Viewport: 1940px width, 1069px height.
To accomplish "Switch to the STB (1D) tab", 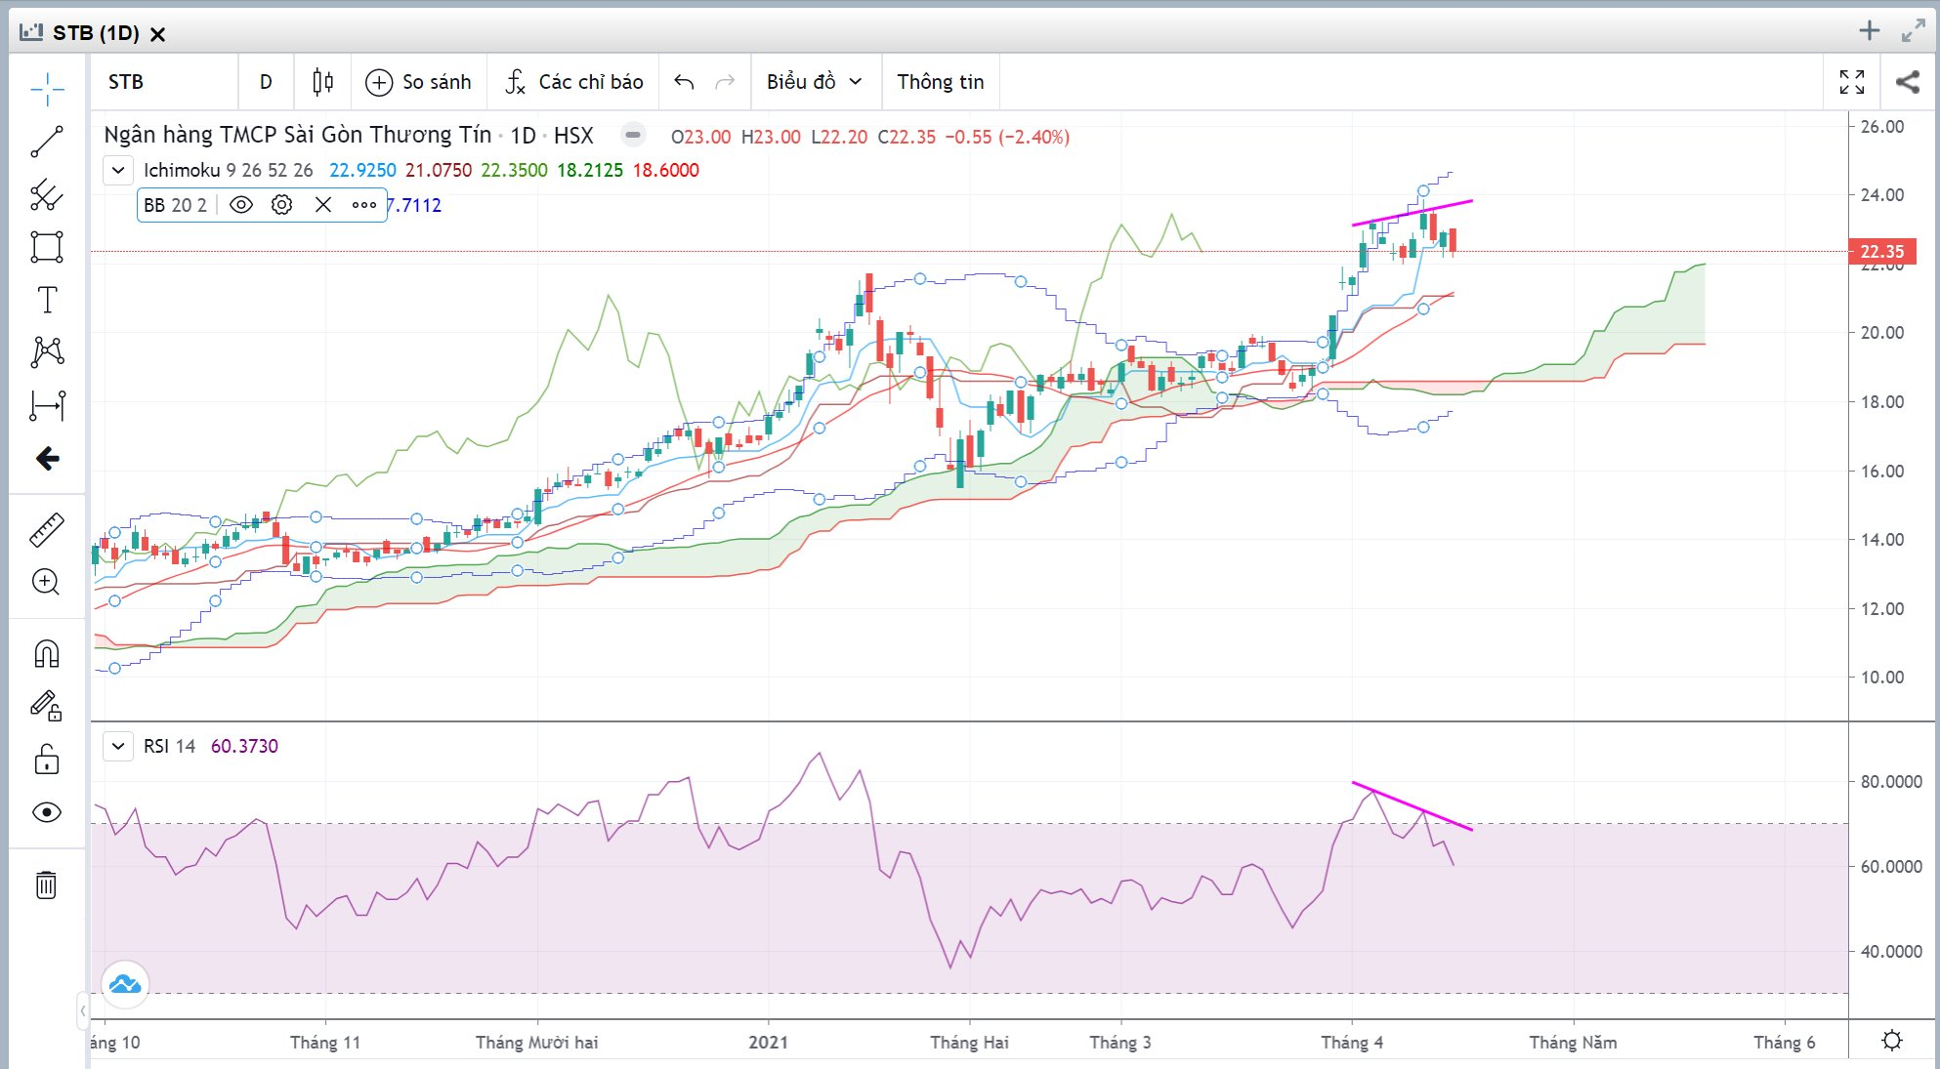I will pos(95,33).
